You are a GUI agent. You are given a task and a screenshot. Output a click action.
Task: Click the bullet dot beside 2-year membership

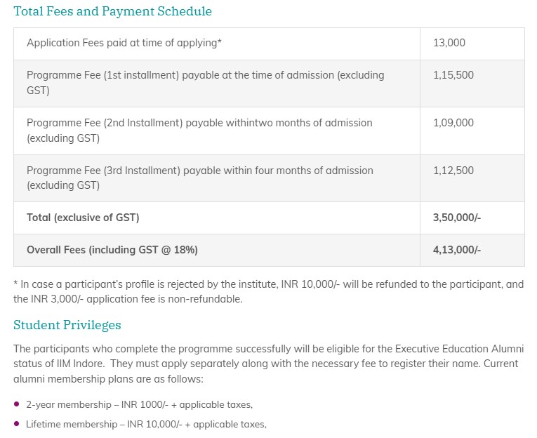pos(17,404)
